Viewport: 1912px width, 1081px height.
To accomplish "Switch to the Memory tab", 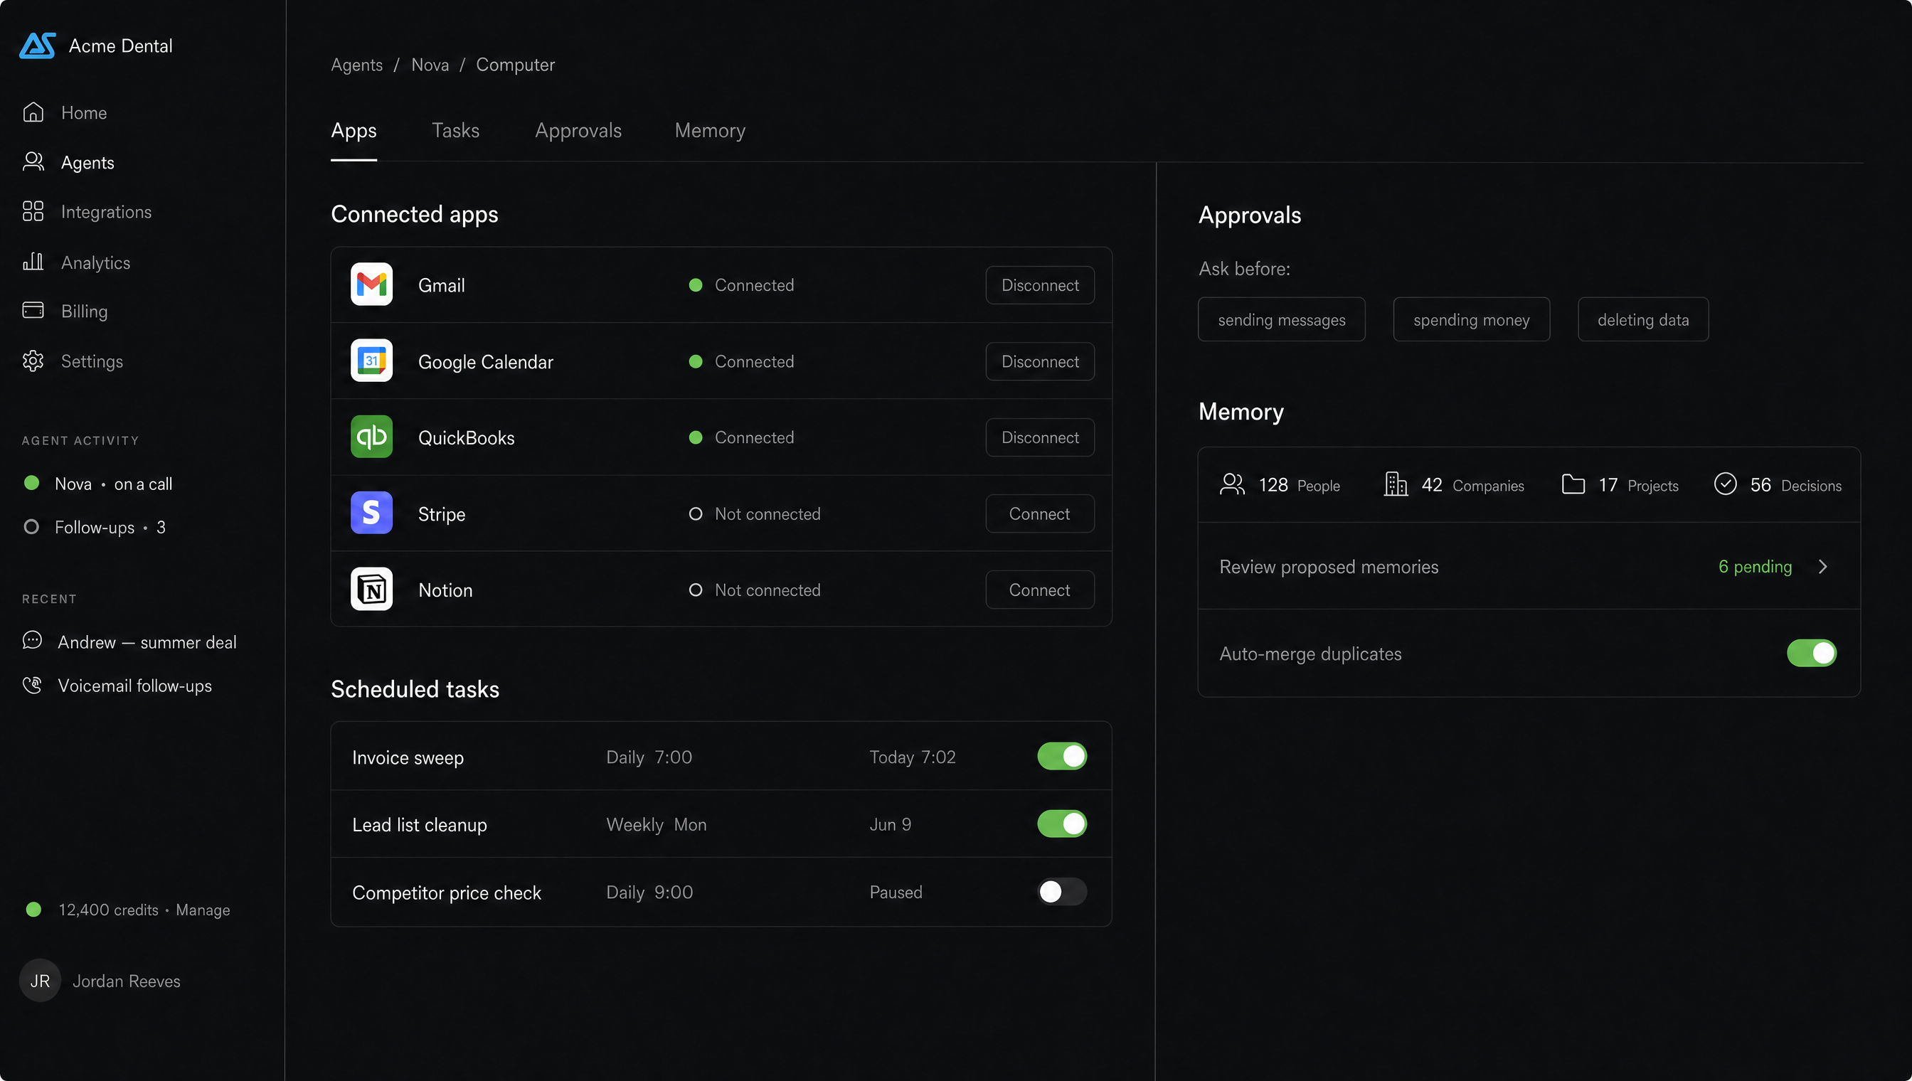I will pos(710,131).
